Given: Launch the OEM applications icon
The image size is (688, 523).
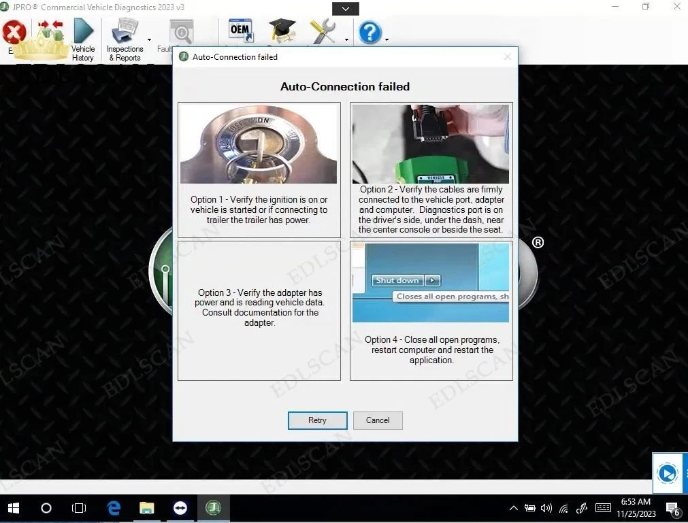Looking at the screenshot, I should click(x=240, y=31).
